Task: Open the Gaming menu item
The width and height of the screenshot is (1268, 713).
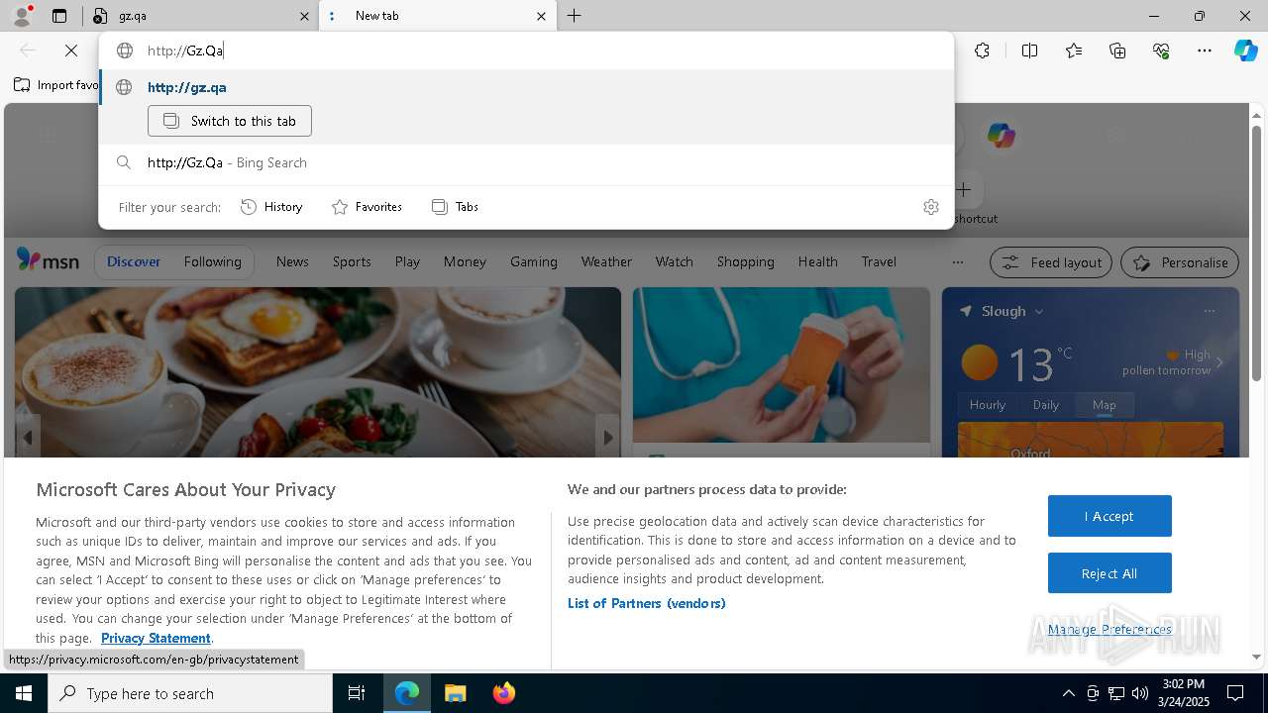Action: (534, 261)
